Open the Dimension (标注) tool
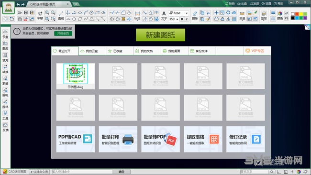Screen dimensions: 311x175 click(137, 16)
